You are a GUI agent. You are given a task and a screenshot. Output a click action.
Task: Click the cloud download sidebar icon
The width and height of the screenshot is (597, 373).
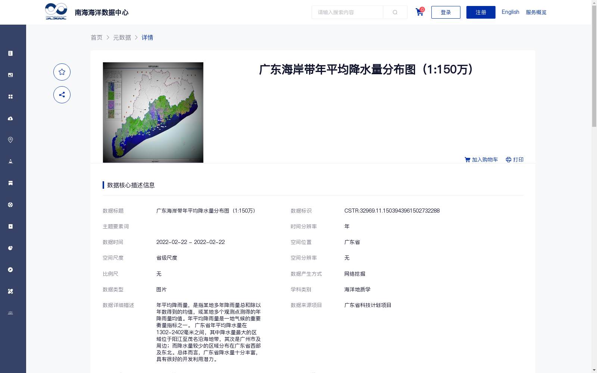pyautogui.click(x=10, y=118)
